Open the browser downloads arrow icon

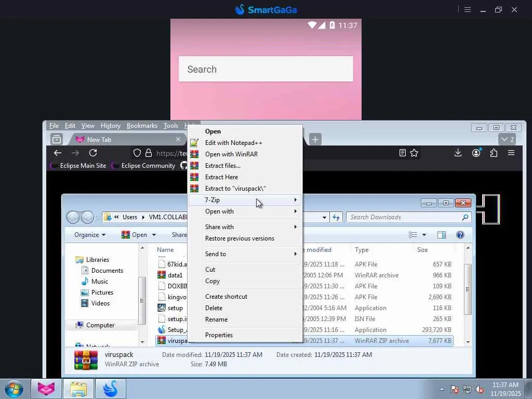[458, 153]
